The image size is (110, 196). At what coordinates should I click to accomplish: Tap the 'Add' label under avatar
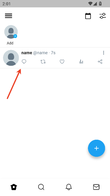[10, 43]
